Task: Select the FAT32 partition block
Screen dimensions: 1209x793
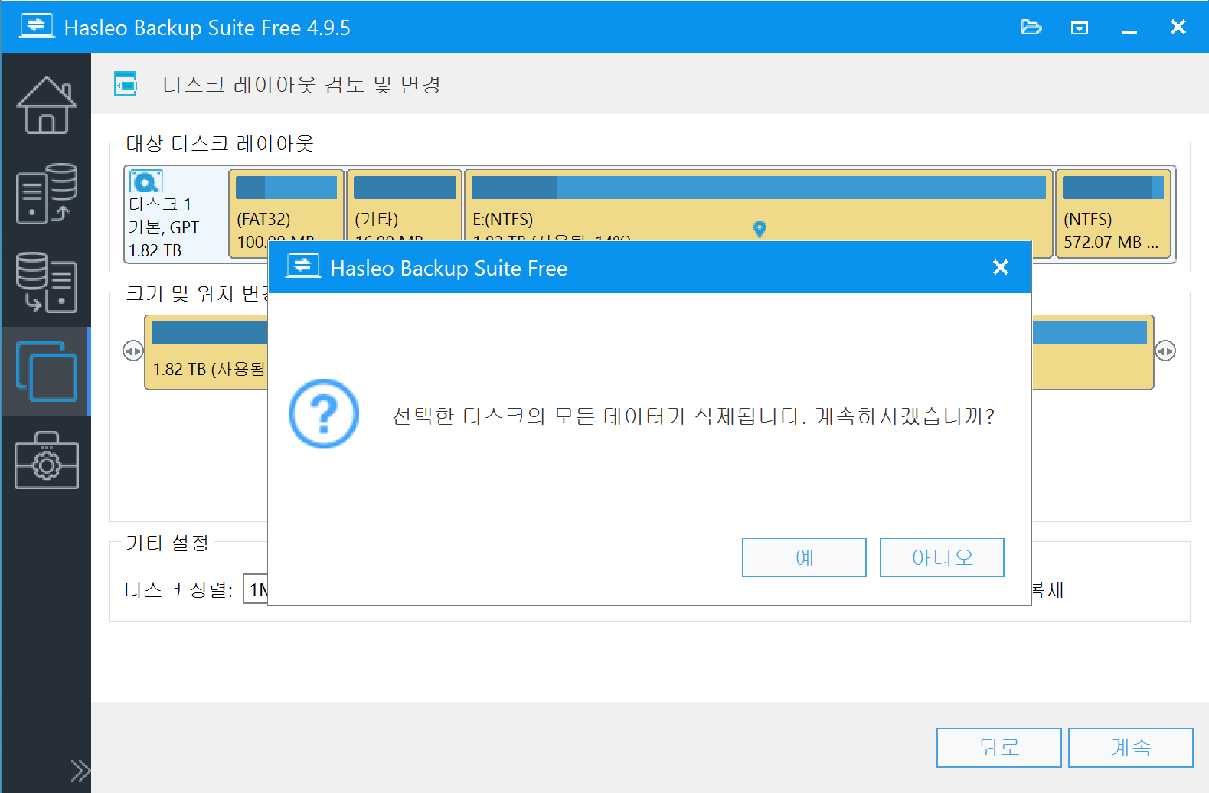Action: pyautogui.click(x=286, y=207)
